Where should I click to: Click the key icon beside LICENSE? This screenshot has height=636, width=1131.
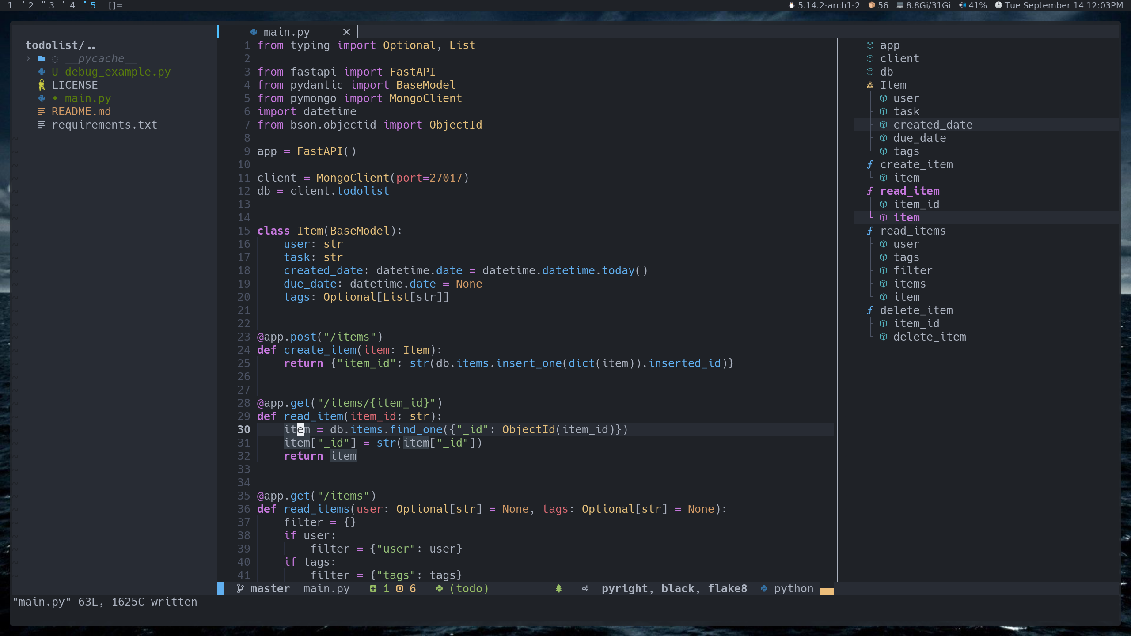(42, 85)
